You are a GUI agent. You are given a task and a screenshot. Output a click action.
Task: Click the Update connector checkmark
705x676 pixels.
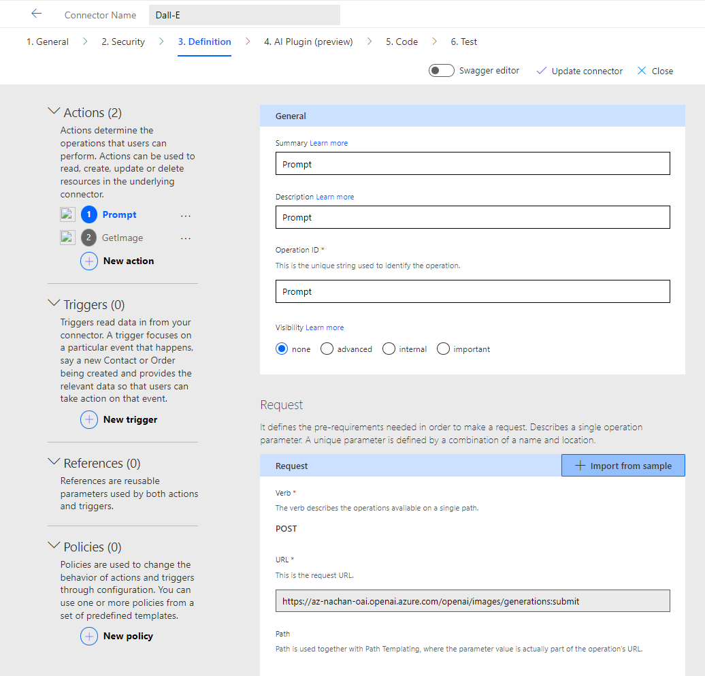(542, 71)
